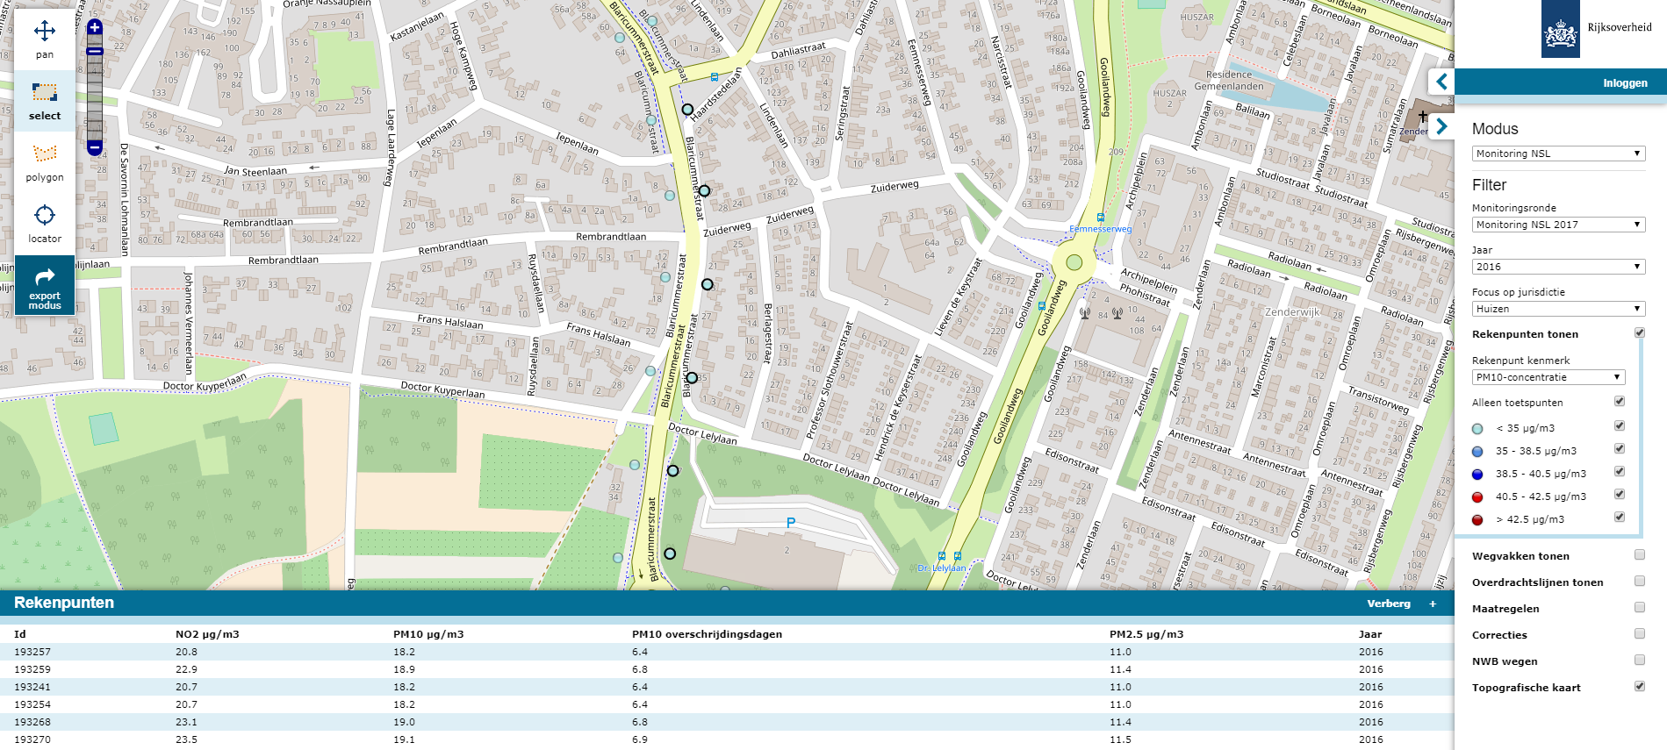Viewport: 1667px width, 750px height.
Task: Choose the polygon selection tool
Action: (45, 162)
